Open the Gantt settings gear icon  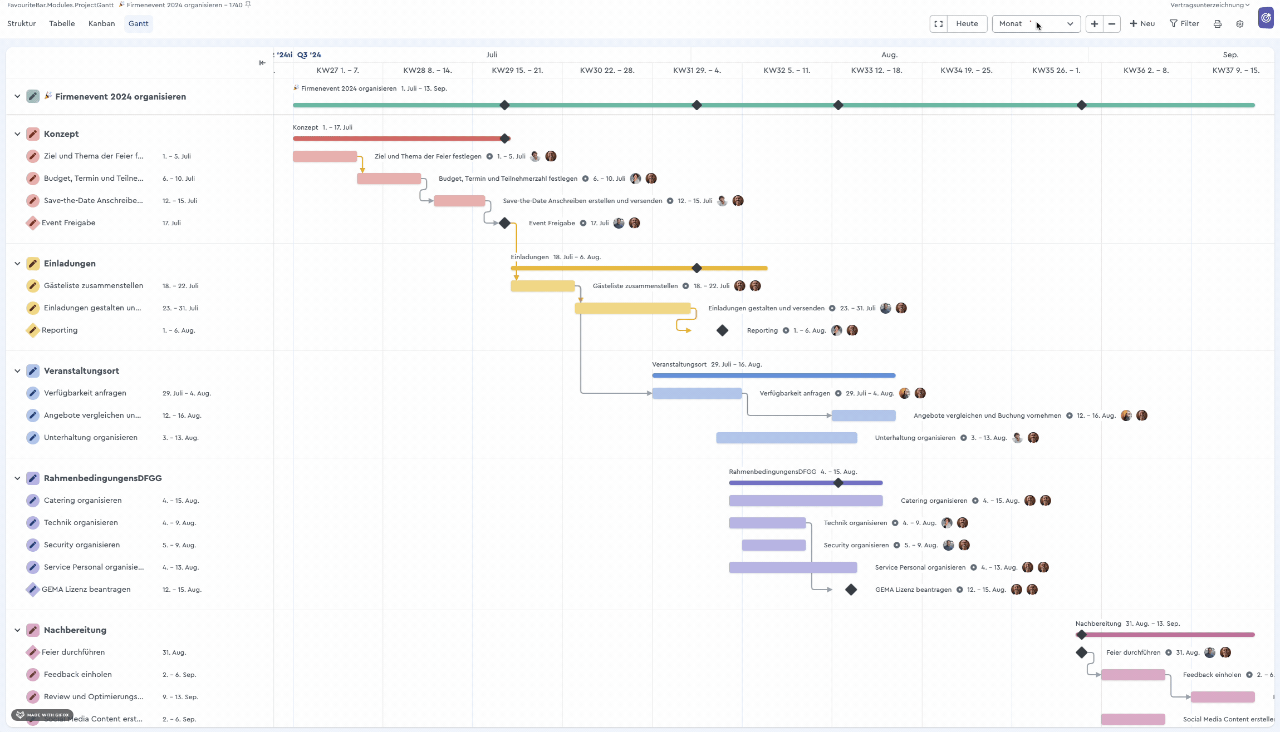1240,23
